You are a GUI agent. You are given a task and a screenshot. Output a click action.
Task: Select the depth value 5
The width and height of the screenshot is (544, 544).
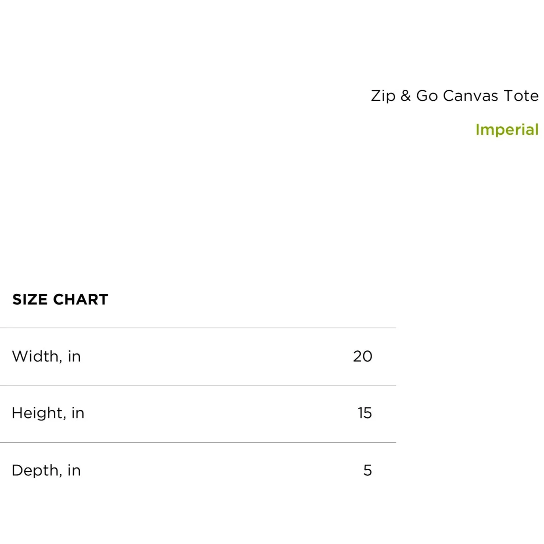tap(367, 470)
